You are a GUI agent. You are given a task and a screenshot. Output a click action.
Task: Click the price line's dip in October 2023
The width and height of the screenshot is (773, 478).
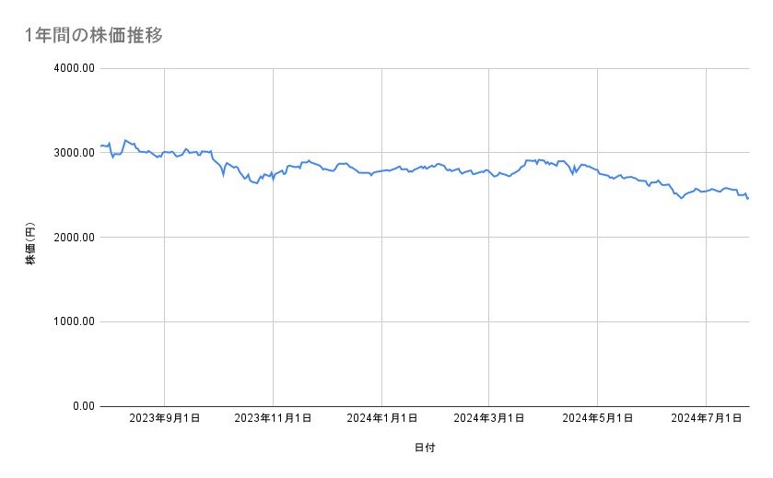tap(256, 183)
